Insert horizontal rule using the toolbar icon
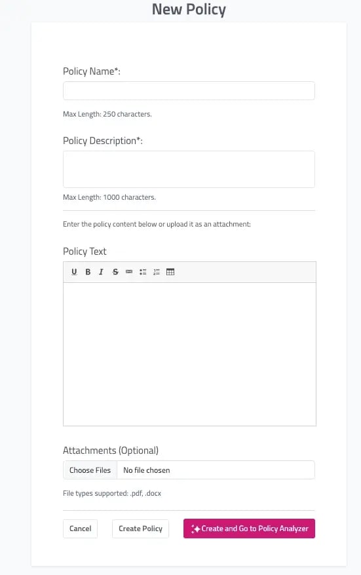This screenshot has width=361, height=575. click(129, 272)
